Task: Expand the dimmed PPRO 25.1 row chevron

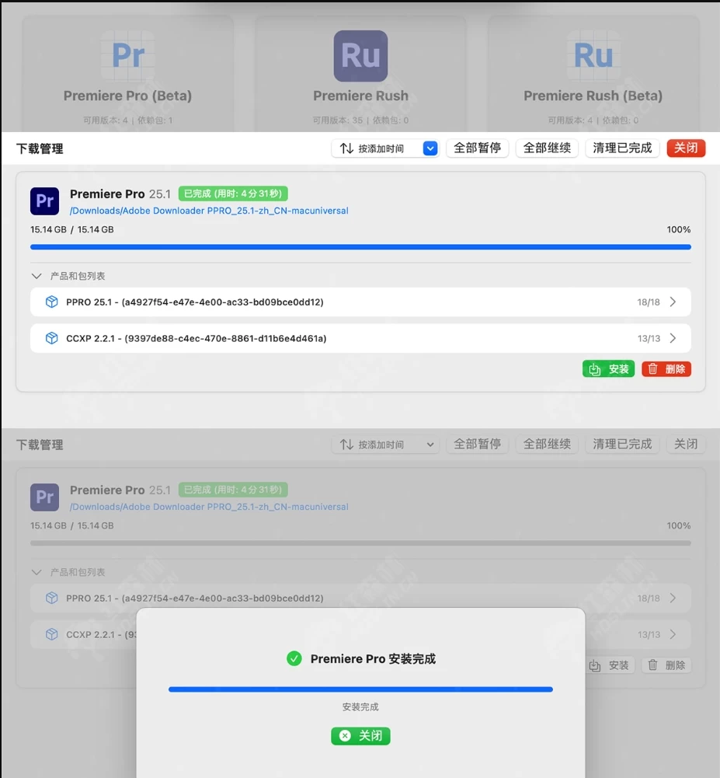Action: (673, 598)
